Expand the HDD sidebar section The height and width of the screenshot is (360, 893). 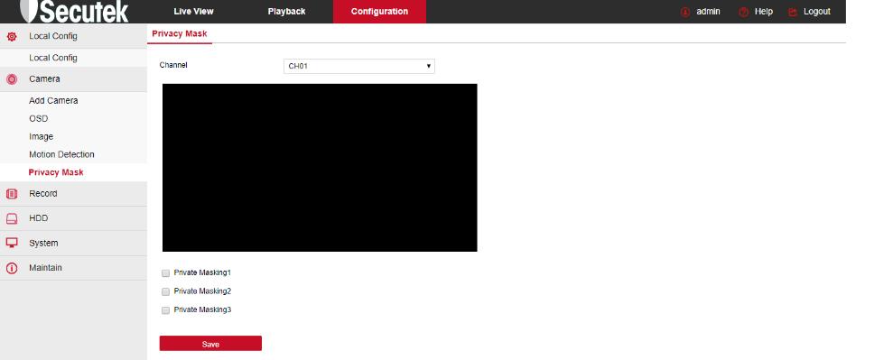(73, 218)
